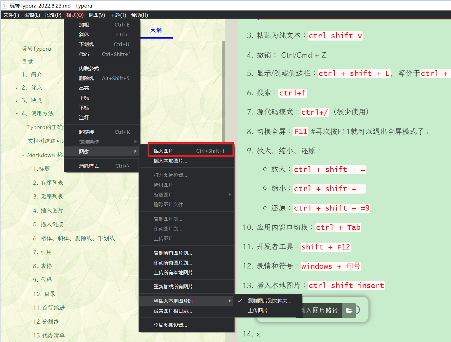Jump to the '目录' outline entry
Image resolution: width=451 pixels, height=342 pixels.
click(28, 61)
